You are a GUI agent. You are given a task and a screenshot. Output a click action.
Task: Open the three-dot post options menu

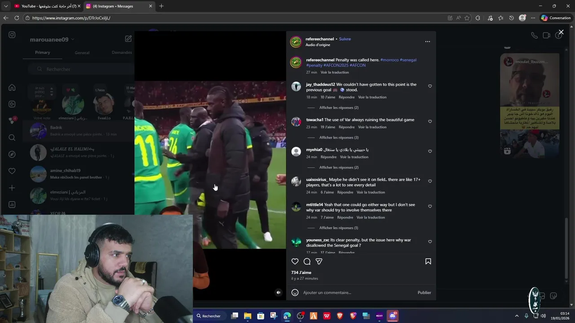(x=428, y=42)
